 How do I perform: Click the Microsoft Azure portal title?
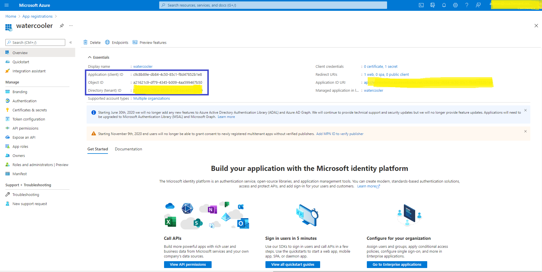click(34, 5)
